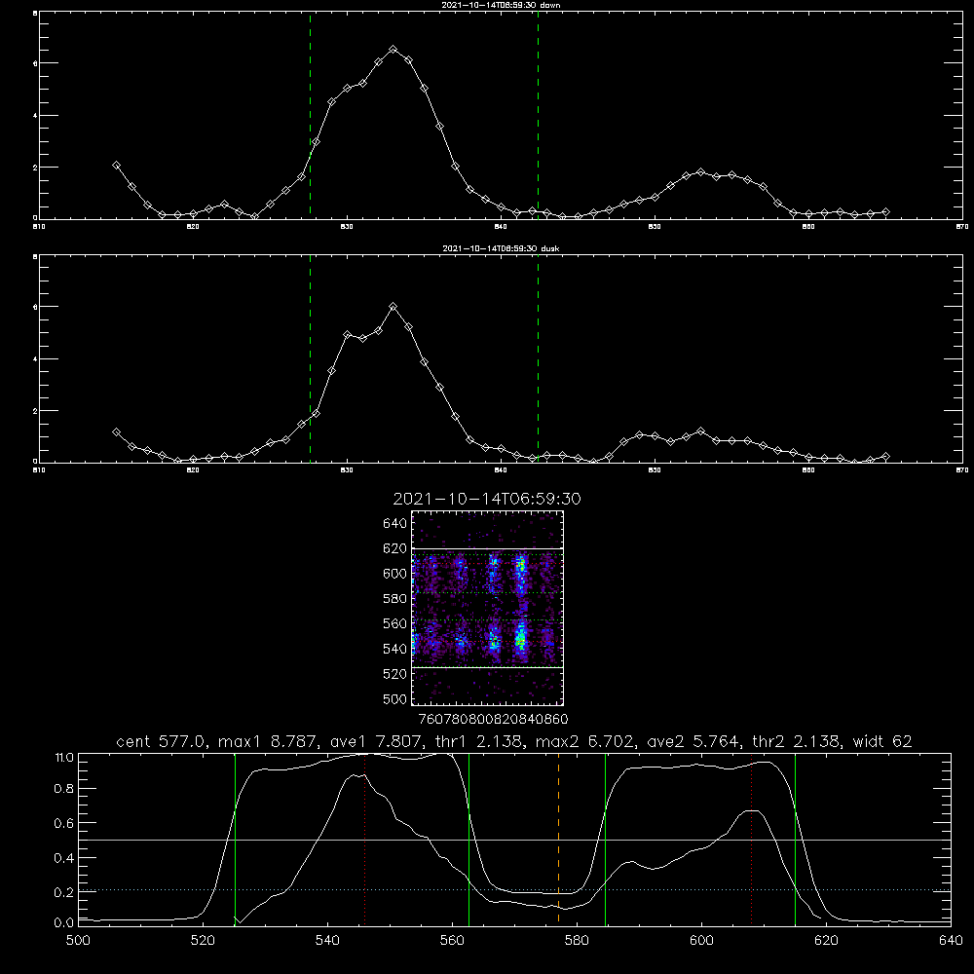Click the right green dashed line in dawn plot
The image size is (974, 974).
click(x=538, y=115)
